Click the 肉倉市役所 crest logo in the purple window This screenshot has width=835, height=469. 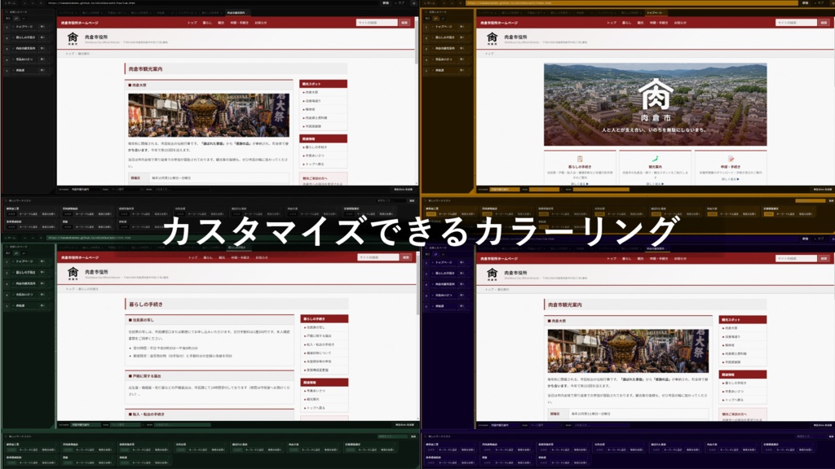pos(492,274)
